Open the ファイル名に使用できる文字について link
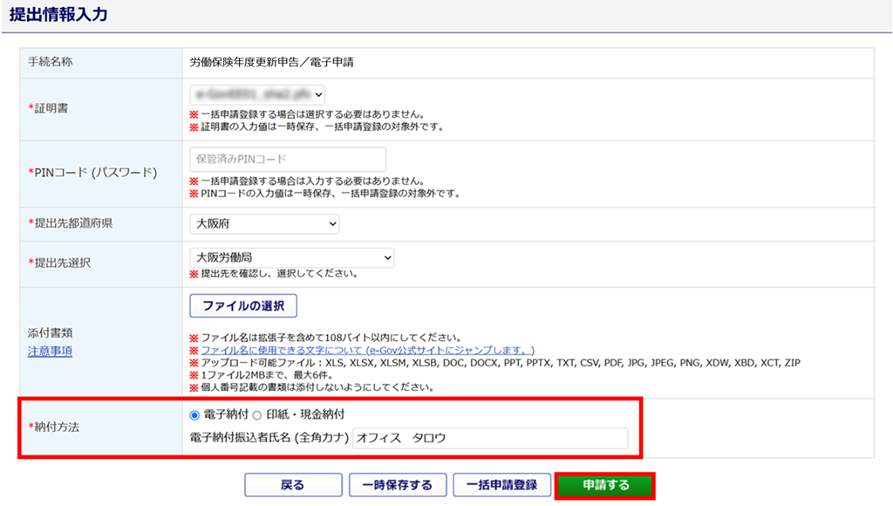The height and width of the screenshot is (506, 893). click(x=367, y=351)
